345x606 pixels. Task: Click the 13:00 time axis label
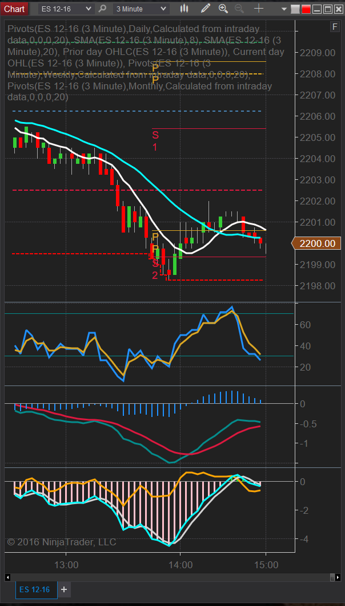click(x=66, y=565)
